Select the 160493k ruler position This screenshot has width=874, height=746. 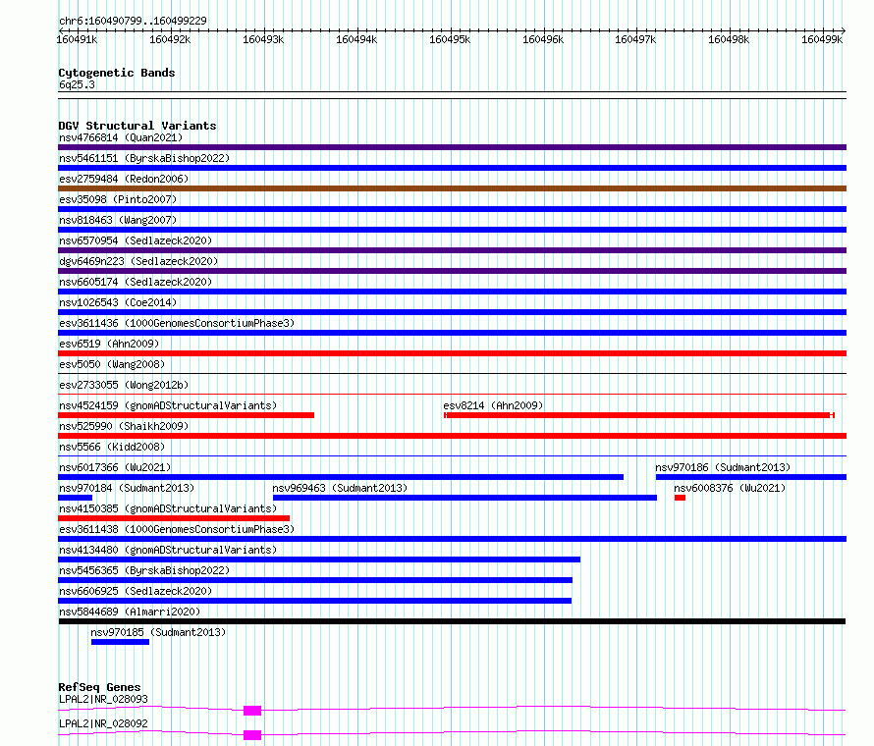click(x=263, y=39)
